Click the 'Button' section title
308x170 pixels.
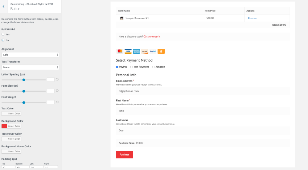point(15,9)
